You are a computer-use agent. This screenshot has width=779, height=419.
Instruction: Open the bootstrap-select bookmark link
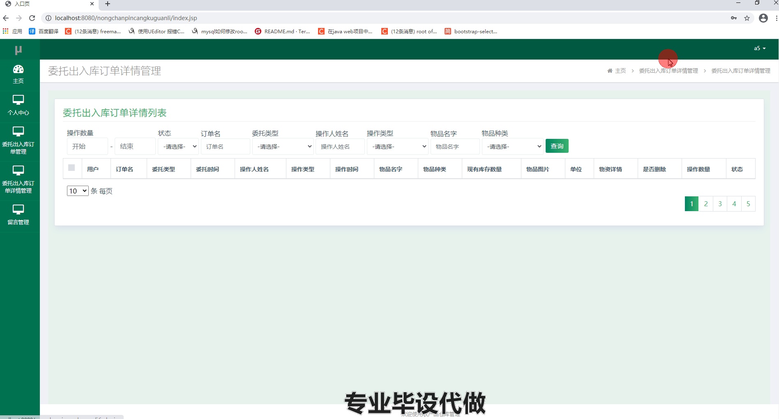472,31
